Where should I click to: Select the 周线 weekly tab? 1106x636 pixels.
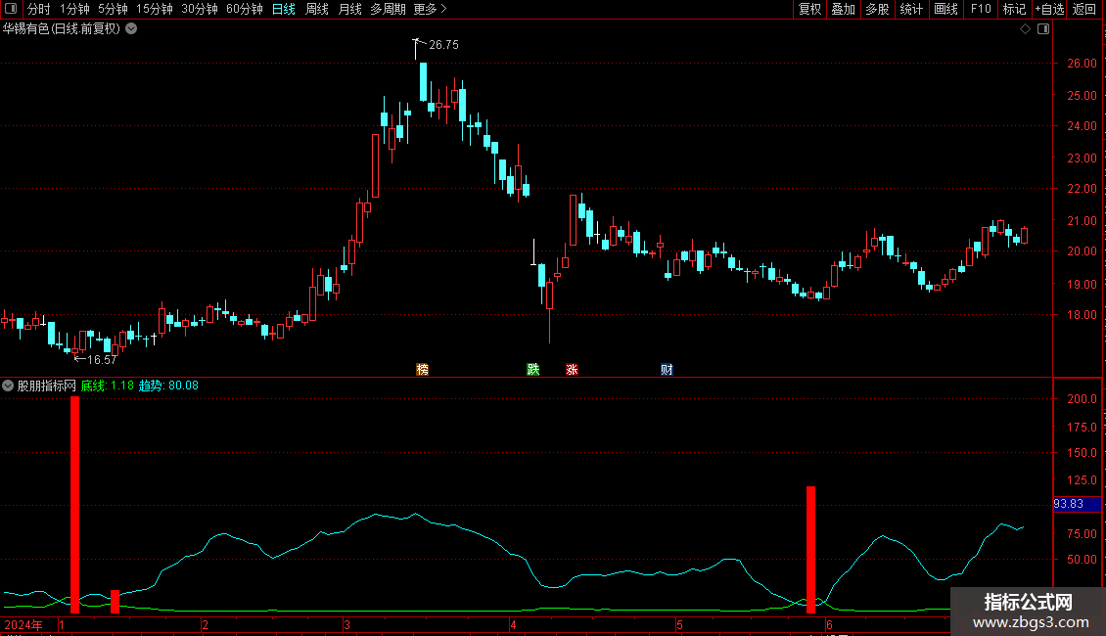coord(317,9)
